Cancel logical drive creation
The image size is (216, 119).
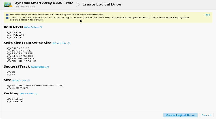pos(206,115)
